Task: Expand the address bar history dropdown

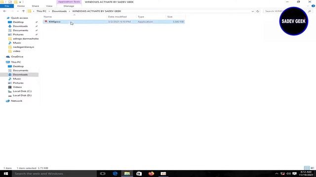Action: point(253,11)
